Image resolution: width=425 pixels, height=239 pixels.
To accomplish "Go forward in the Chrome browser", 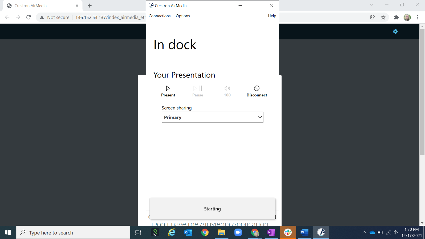I will (x=18, y=17).
